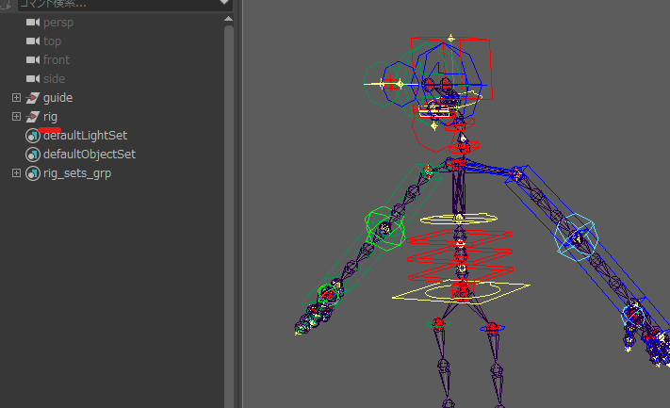Click the defaultLightSet set icon

click(33, 136)
